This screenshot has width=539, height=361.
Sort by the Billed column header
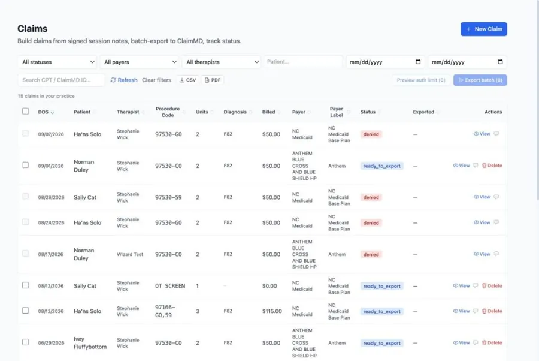pyautogui.click(x=271, y=112)
